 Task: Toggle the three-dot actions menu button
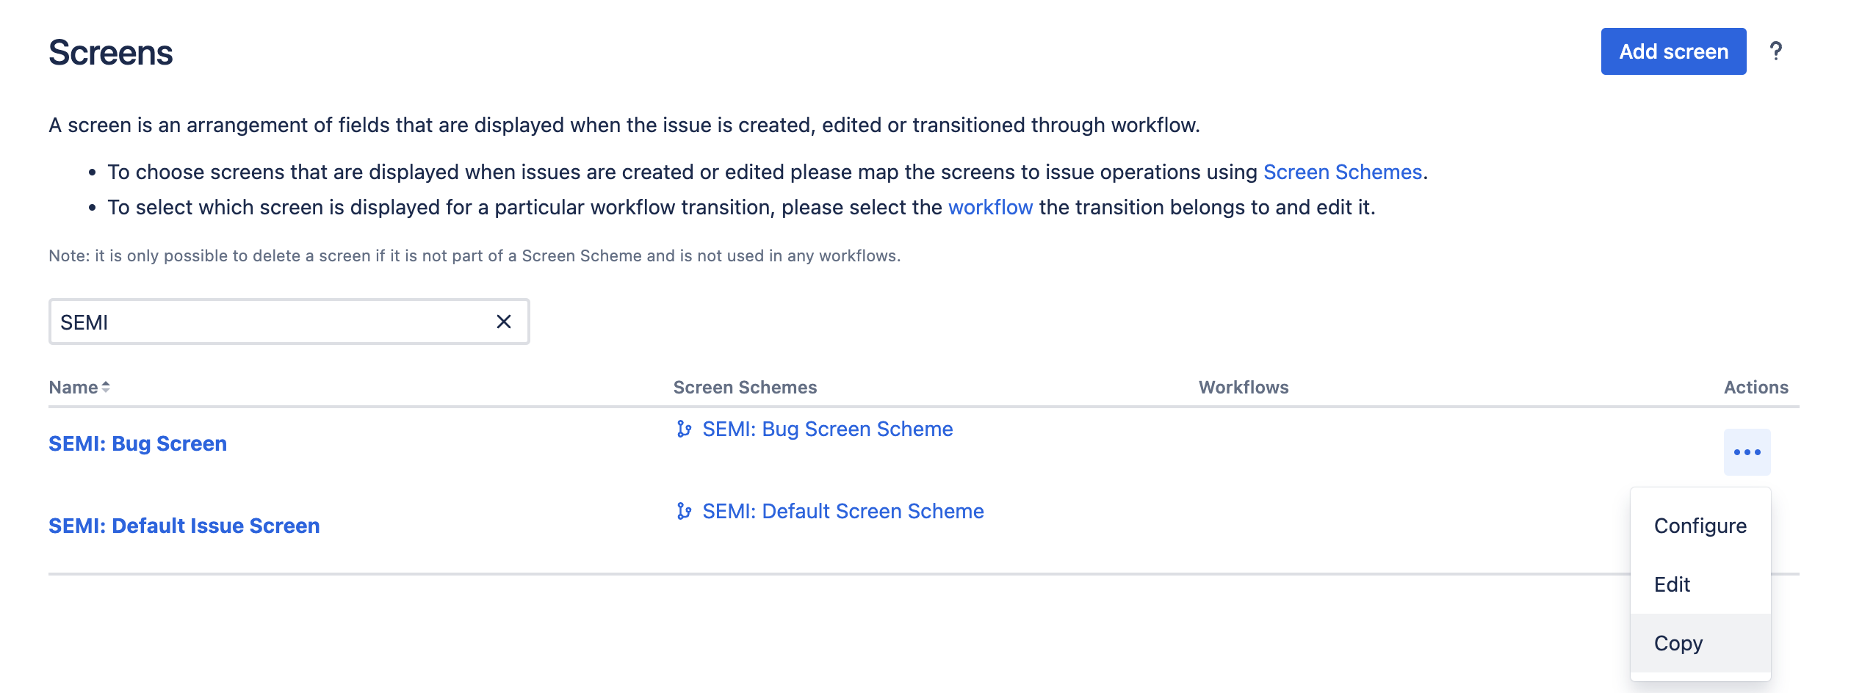(1747, 452)
